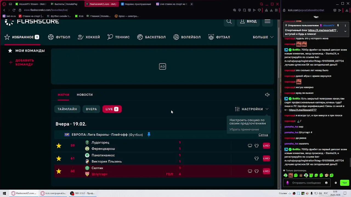Click the heart bookmark icon in toolbar

coord(259,10)
